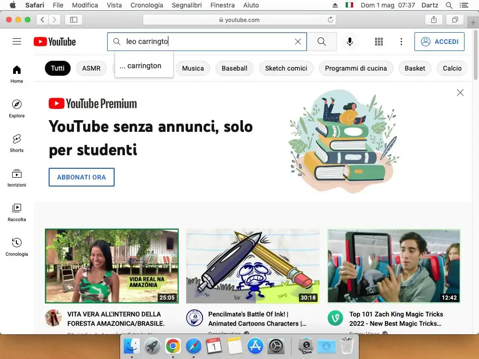This screenshot has height=359, width=479.
Task: Select the Basket filter chip
Action: pos(415,68)
